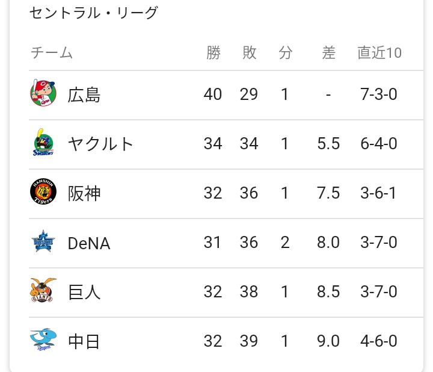Click the 勝 column header
433x372 pixels.
coord(213,52)
